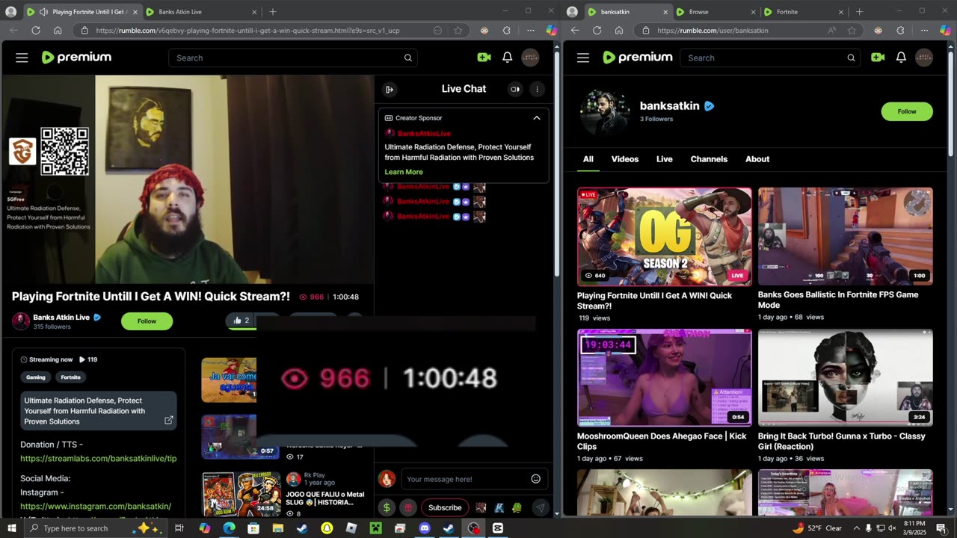Select the All tab on banksatkin profile
Viewport: 957px width, 538px height.
(x=588, y=159)
